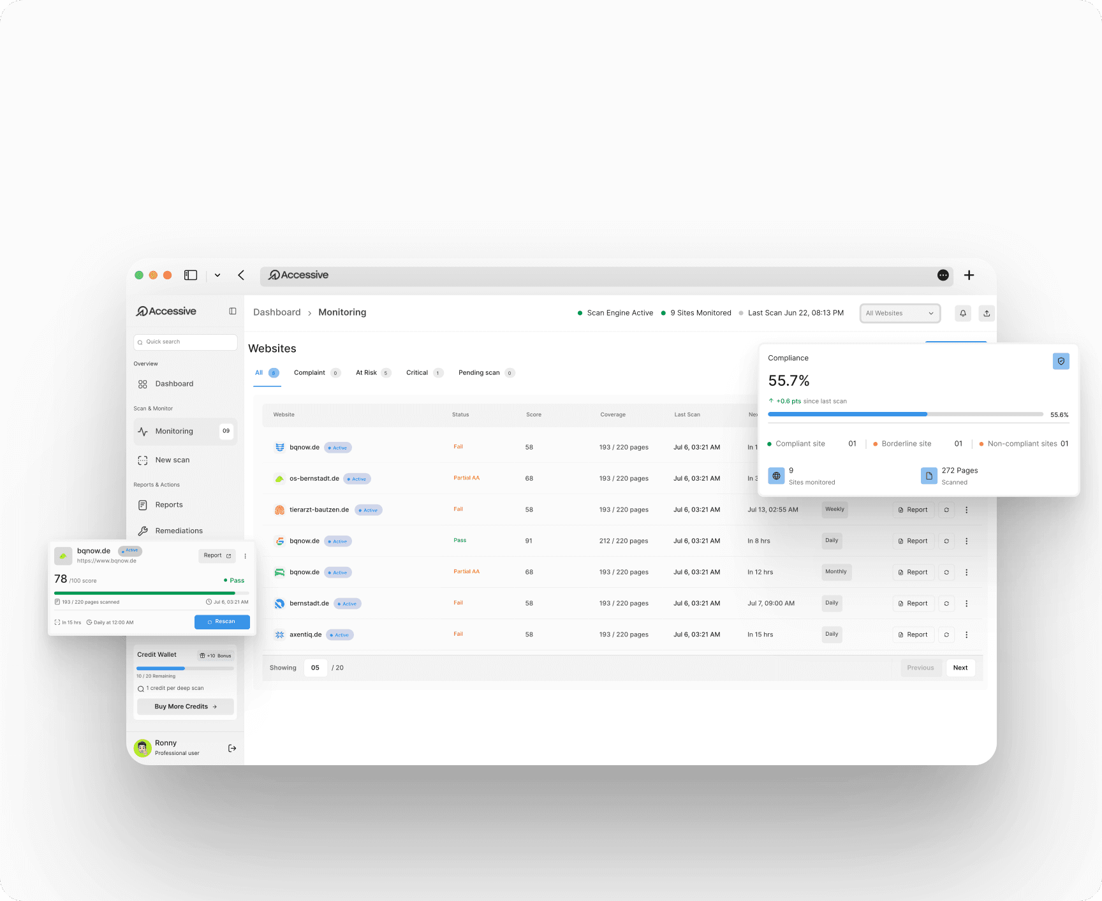The image size is (1102, 901).
Task: Click the shield icon in Compliance card
Action: pyautogui.click(x=1061, y=361)
